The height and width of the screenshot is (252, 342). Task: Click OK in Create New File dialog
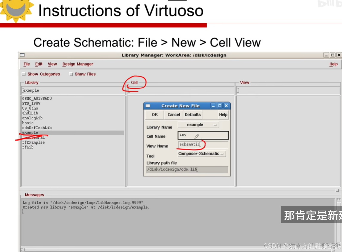pyautogui.click(x=155, y=115)
